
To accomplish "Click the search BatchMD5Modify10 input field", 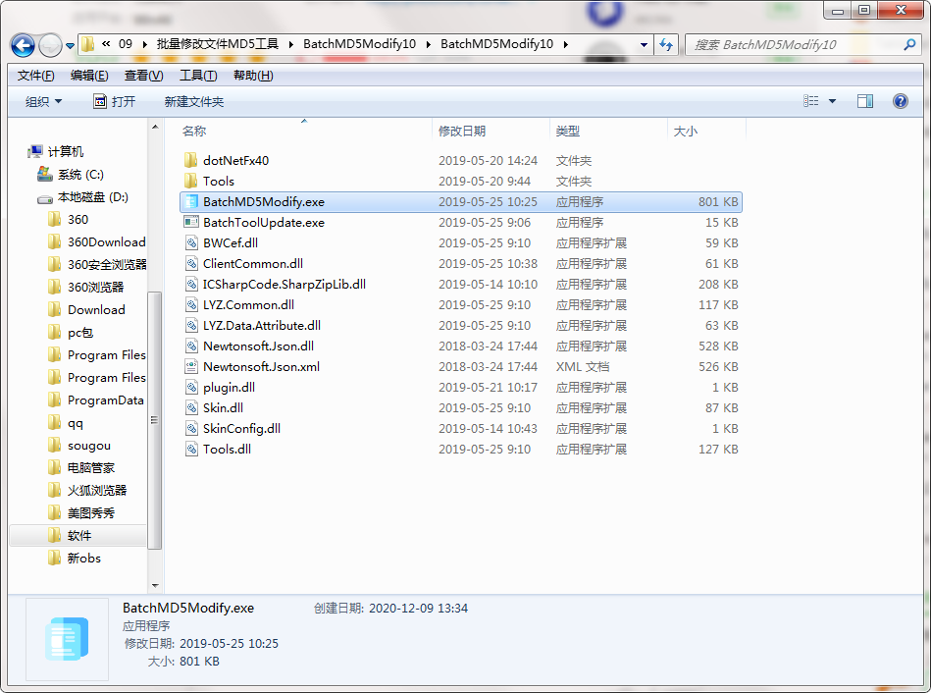I will [795, 44].
